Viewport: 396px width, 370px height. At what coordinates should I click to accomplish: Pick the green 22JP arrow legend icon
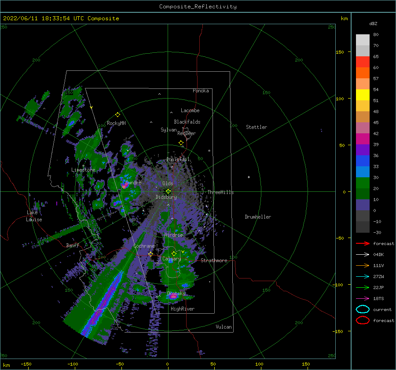(x=363, y=287)
